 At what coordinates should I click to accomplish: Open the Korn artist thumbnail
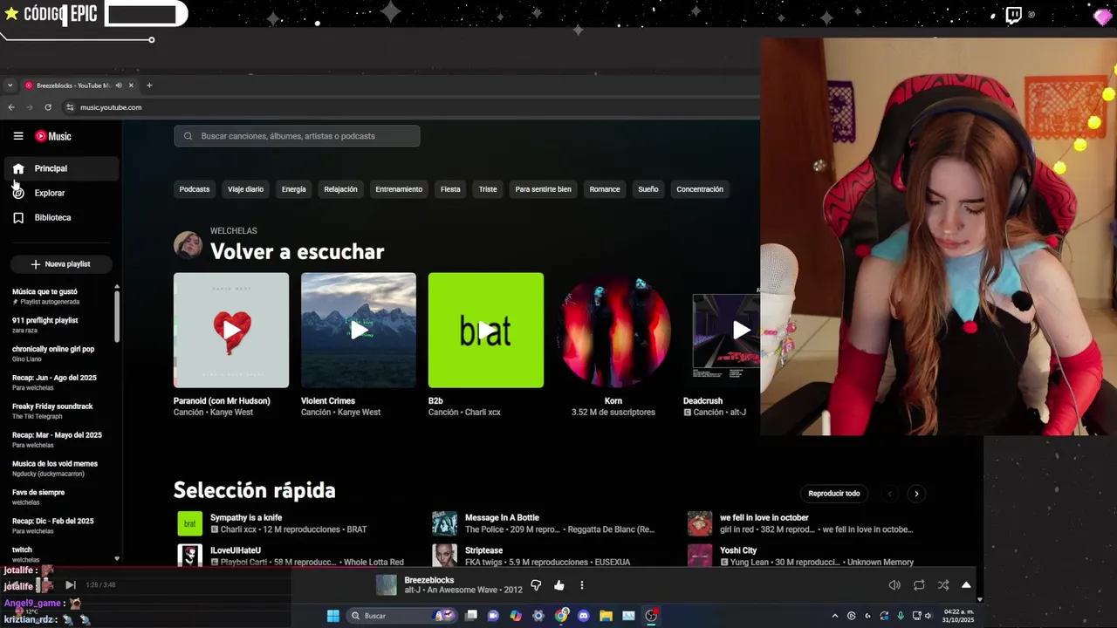pos(613,330)
